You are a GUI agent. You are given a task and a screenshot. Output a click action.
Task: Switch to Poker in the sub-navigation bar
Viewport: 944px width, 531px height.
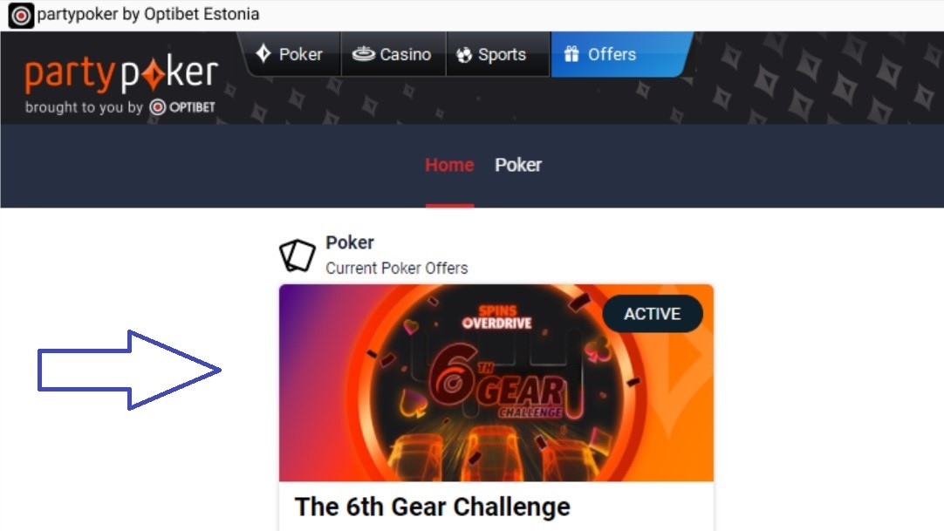517,165
